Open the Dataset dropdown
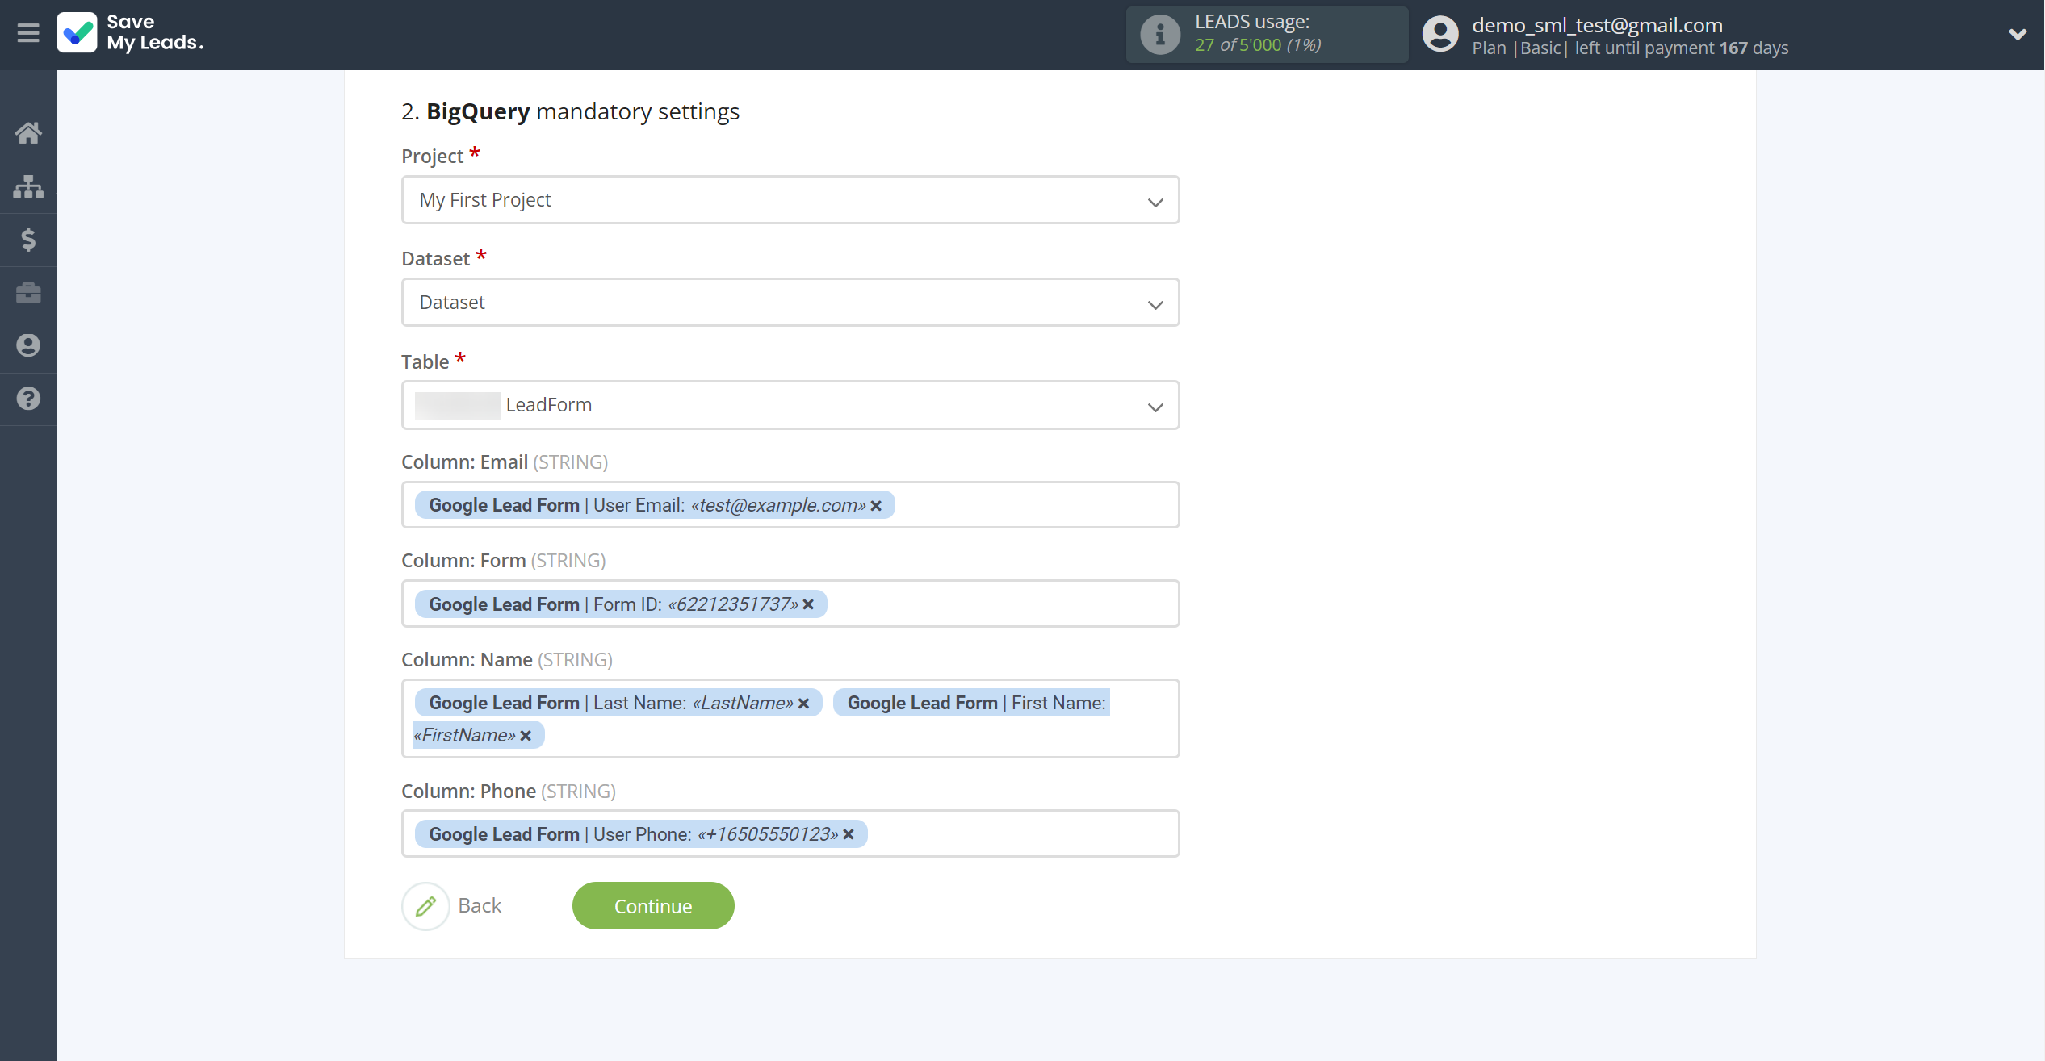 pos(790,303)
